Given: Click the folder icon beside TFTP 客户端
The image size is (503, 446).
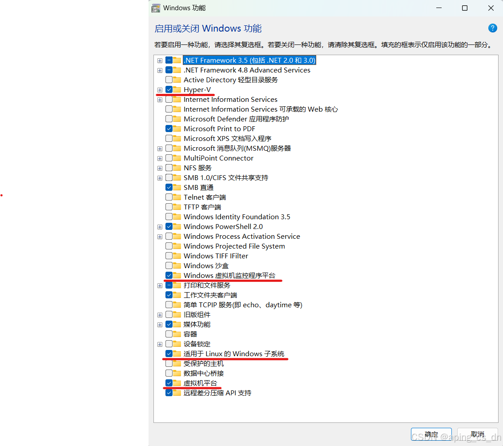Looking at the screenshot, I should coord(177,207).
